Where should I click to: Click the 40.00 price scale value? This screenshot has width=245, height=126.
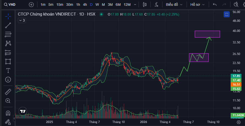pyautogui.click(x=236, y=31)
